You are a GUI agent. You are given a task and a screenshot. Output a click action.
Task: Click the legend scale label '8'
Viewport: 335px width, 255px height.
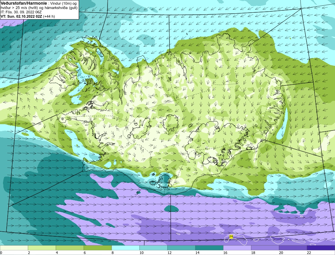tap(113, 253)
